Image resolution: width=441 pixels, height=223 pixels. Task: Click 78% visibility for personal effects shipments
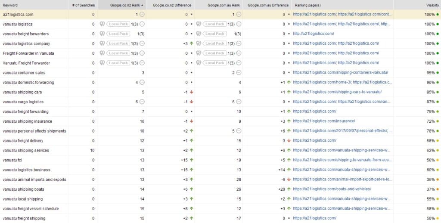point(430,131)
